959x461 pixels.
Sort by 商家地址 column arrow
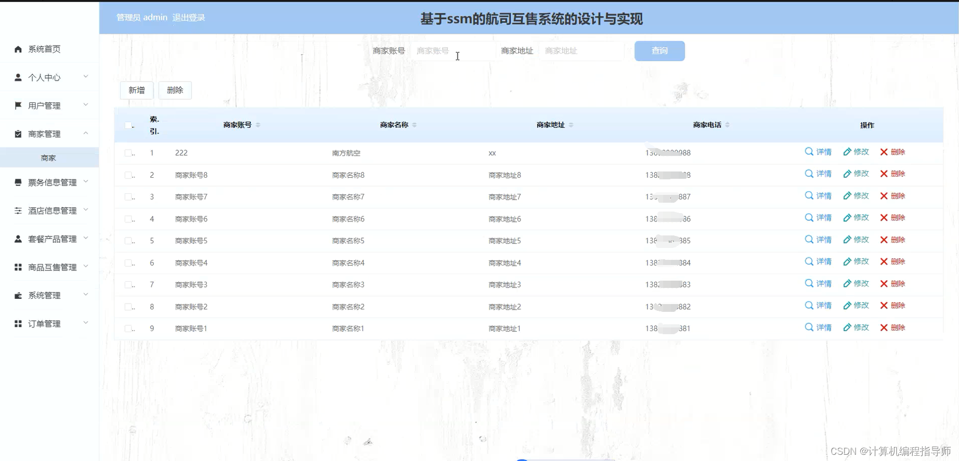coord(571,125)
